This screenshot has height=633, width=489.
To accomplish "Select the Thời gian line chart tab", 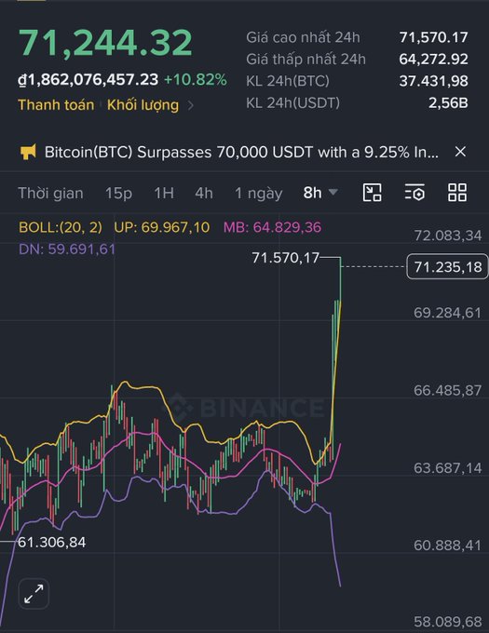I will tap(50, 194).
